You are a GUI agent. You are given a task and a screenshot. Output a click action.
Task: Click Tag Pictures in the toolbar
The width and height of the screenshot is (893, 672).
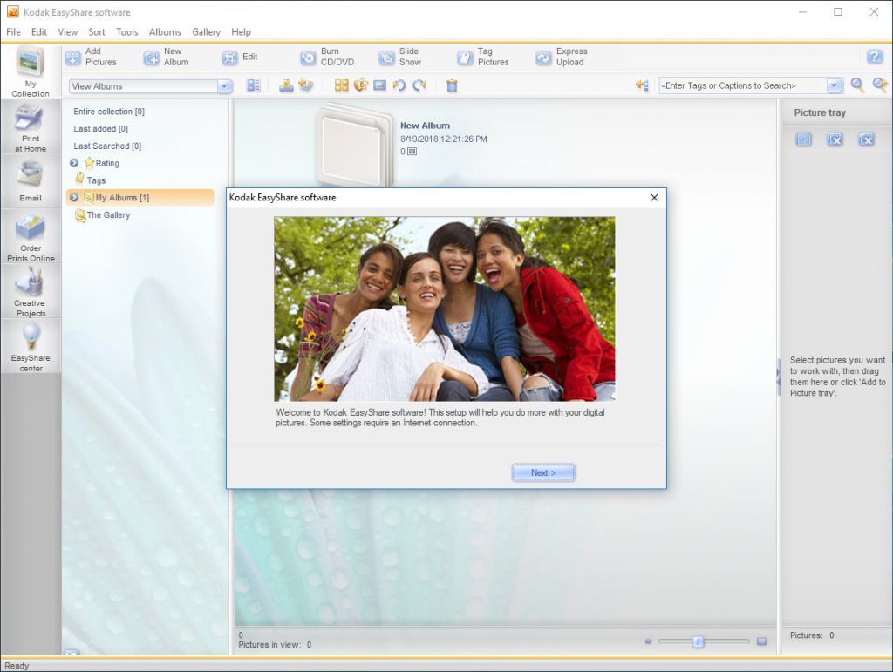[x=483, y=57]
